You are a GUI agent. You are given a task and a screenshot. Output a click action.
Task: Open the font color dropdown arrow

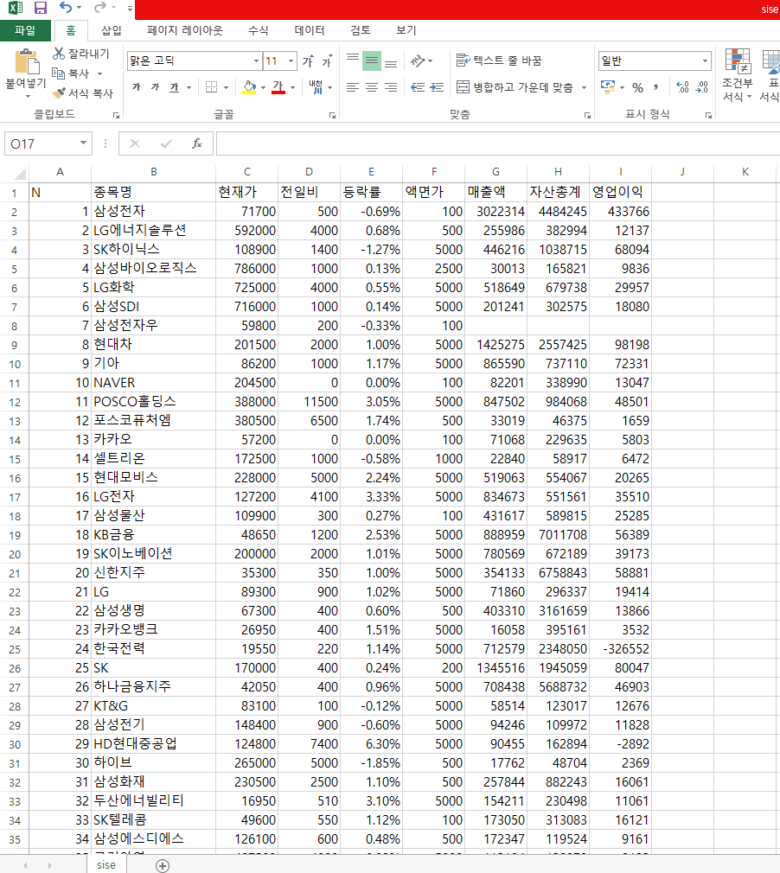pyautogui.click(x=292, y=87)
